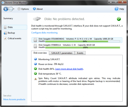128x107 pixels.
Task: Minimize the Acronis Drive Monitor window
Action: [x=111, y=2]
